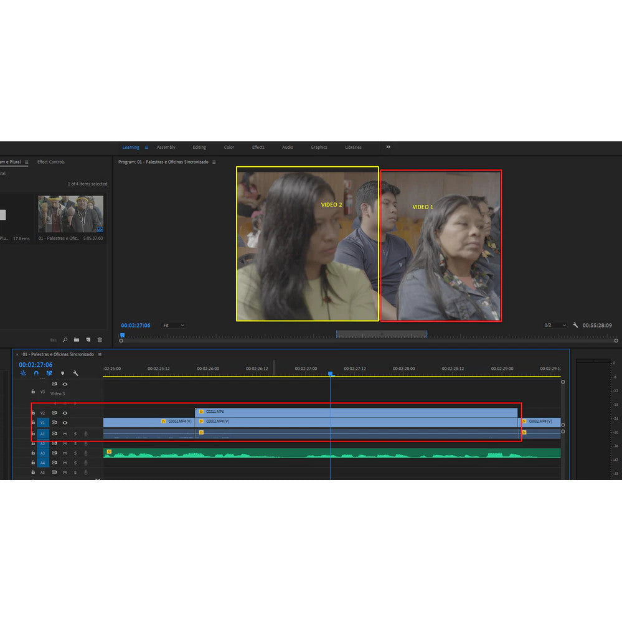Mute audio track A4
The image size is (622, 622).
point(65,463)
